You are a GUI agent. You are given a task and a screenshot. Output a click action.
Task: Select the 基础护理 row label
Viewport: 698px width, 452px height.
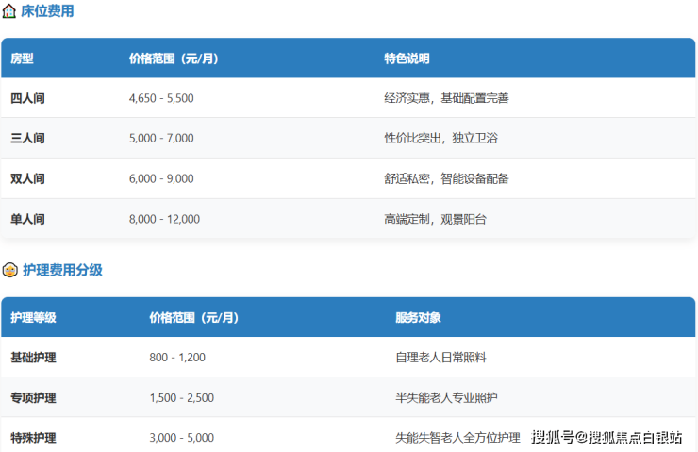[33, 359]
